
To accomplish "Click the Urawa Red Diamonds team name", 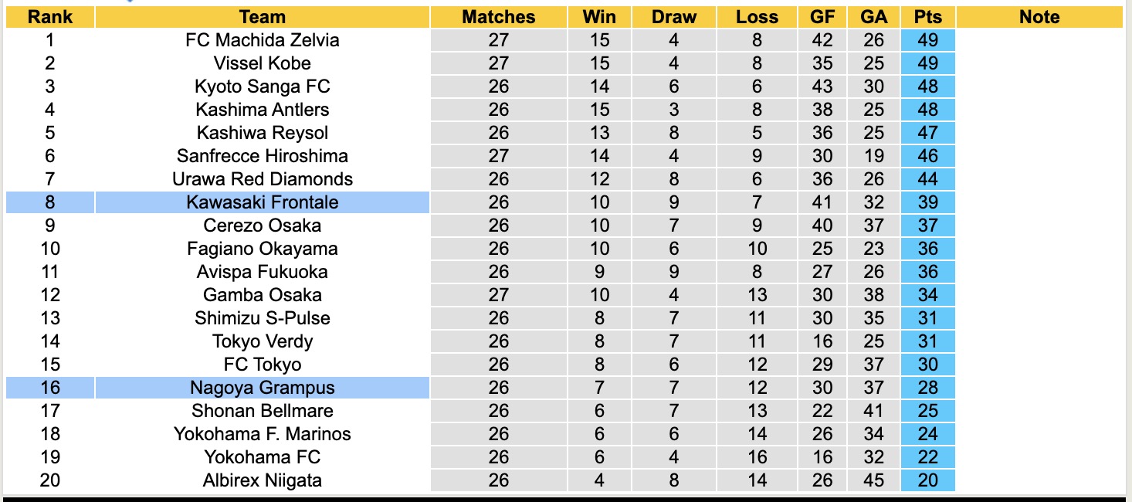I will (263, 179).
